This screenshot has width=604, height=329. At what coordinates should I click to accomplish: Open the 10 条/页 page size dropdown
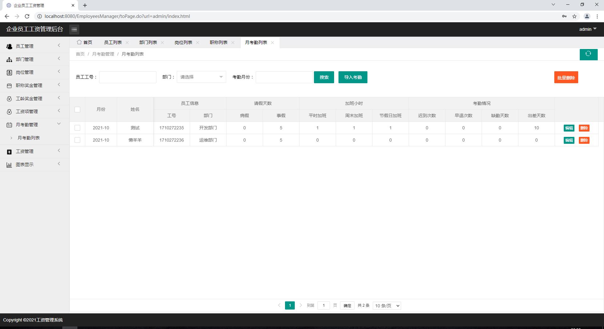[387, 306]
